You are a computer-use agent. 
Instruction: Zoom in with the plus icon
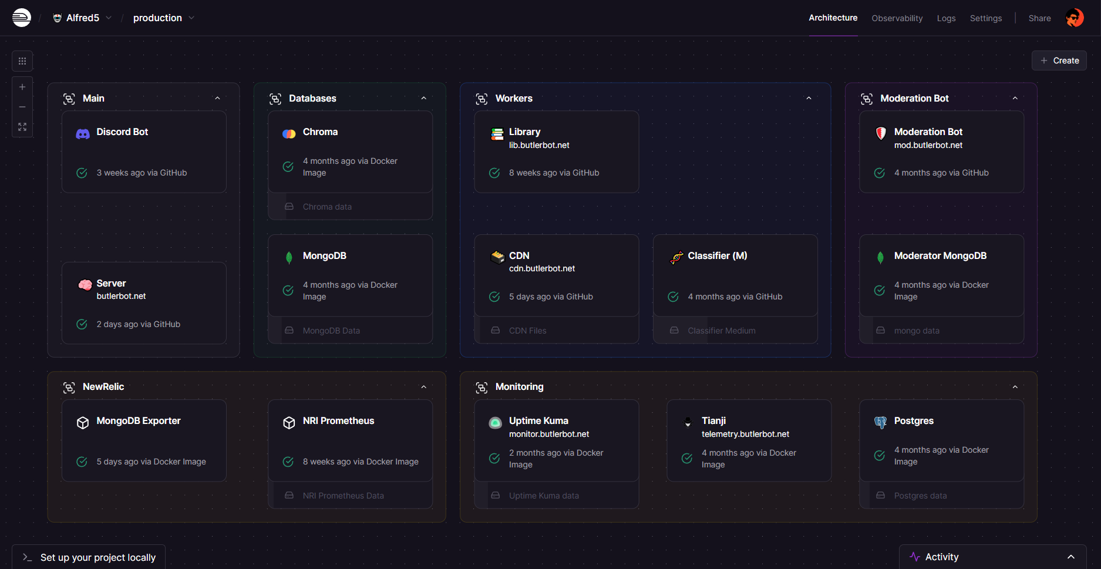[x=22, y=87]
